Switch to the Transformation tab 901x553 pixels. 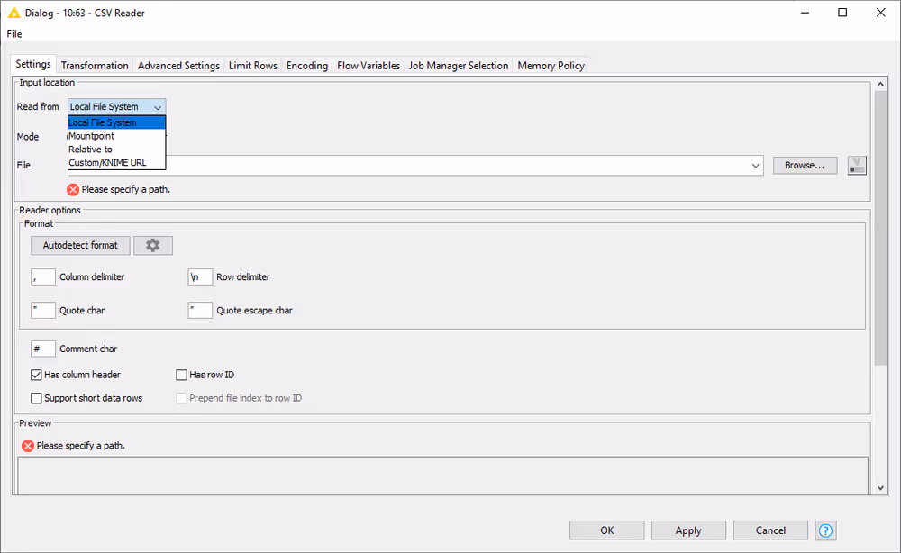pyautogui.click(x=94, y=65)
